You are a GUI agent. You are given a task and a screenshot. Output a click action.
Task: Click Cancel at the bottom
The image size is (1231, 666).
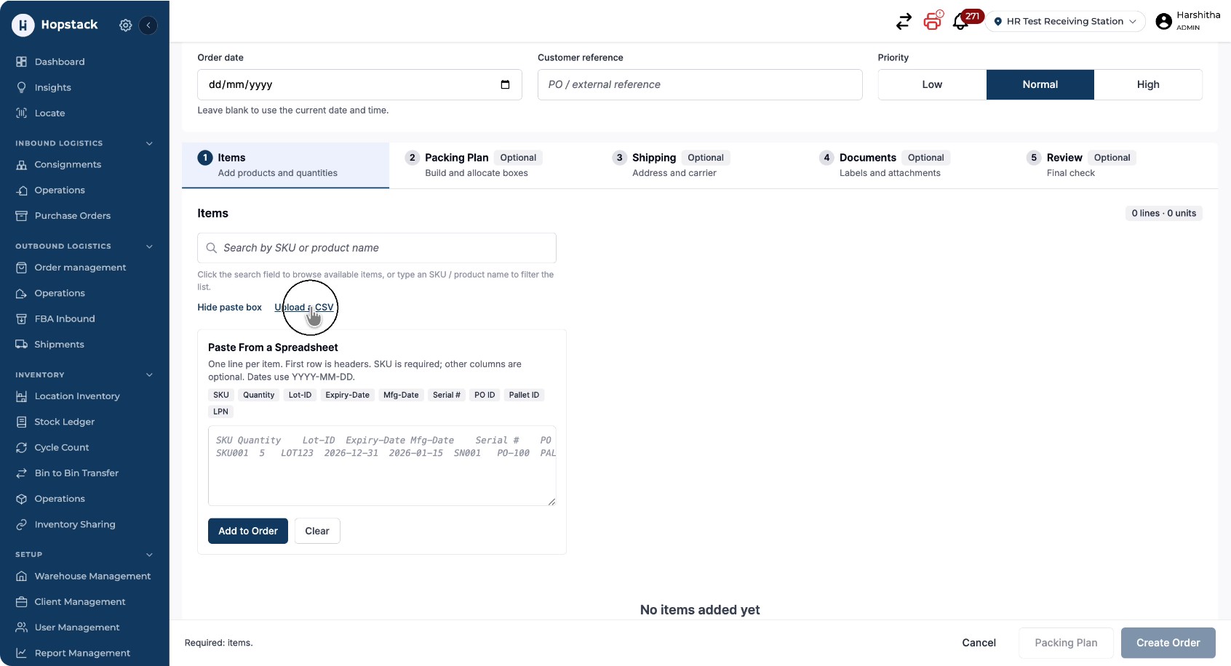pyautogui.click(x=979, y=643)
